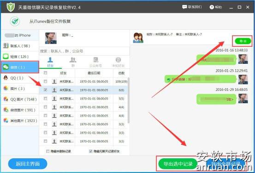Toggle the select-all checkbox in table header
Image resolution: width=255 pixels, height=173 pixels.
point(46,73)
